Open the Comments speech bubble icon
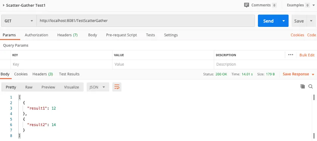The width and height of the screenshot is (317, 141). (x=246, y=5)
